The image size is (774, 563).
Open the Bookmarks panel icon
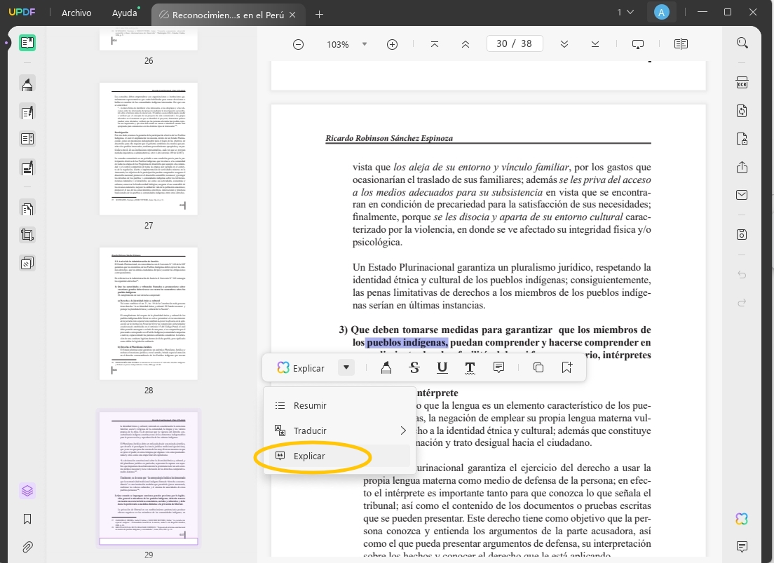coord(27,519)
